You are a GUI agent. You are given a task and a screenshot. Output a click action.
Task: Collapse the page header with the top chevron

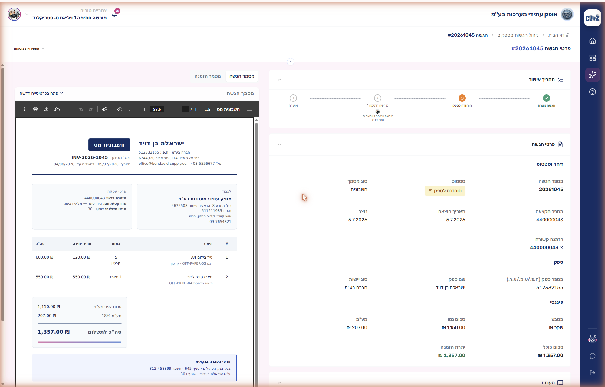point(290,62)
